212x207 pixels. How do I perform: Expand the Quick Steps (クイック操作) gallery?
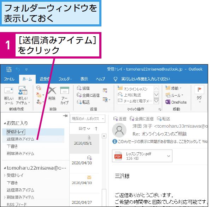point(156,101)
